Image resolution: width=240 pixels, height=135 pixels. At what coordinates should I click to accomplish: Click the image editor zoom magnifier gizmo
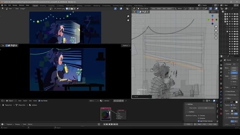[x=128, y=16]
